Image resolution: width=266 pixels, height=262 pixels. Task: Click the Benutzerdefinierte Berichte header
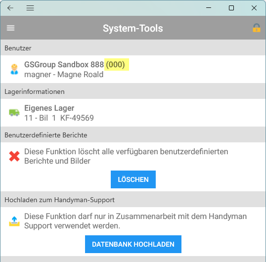(x=133, y=135)
